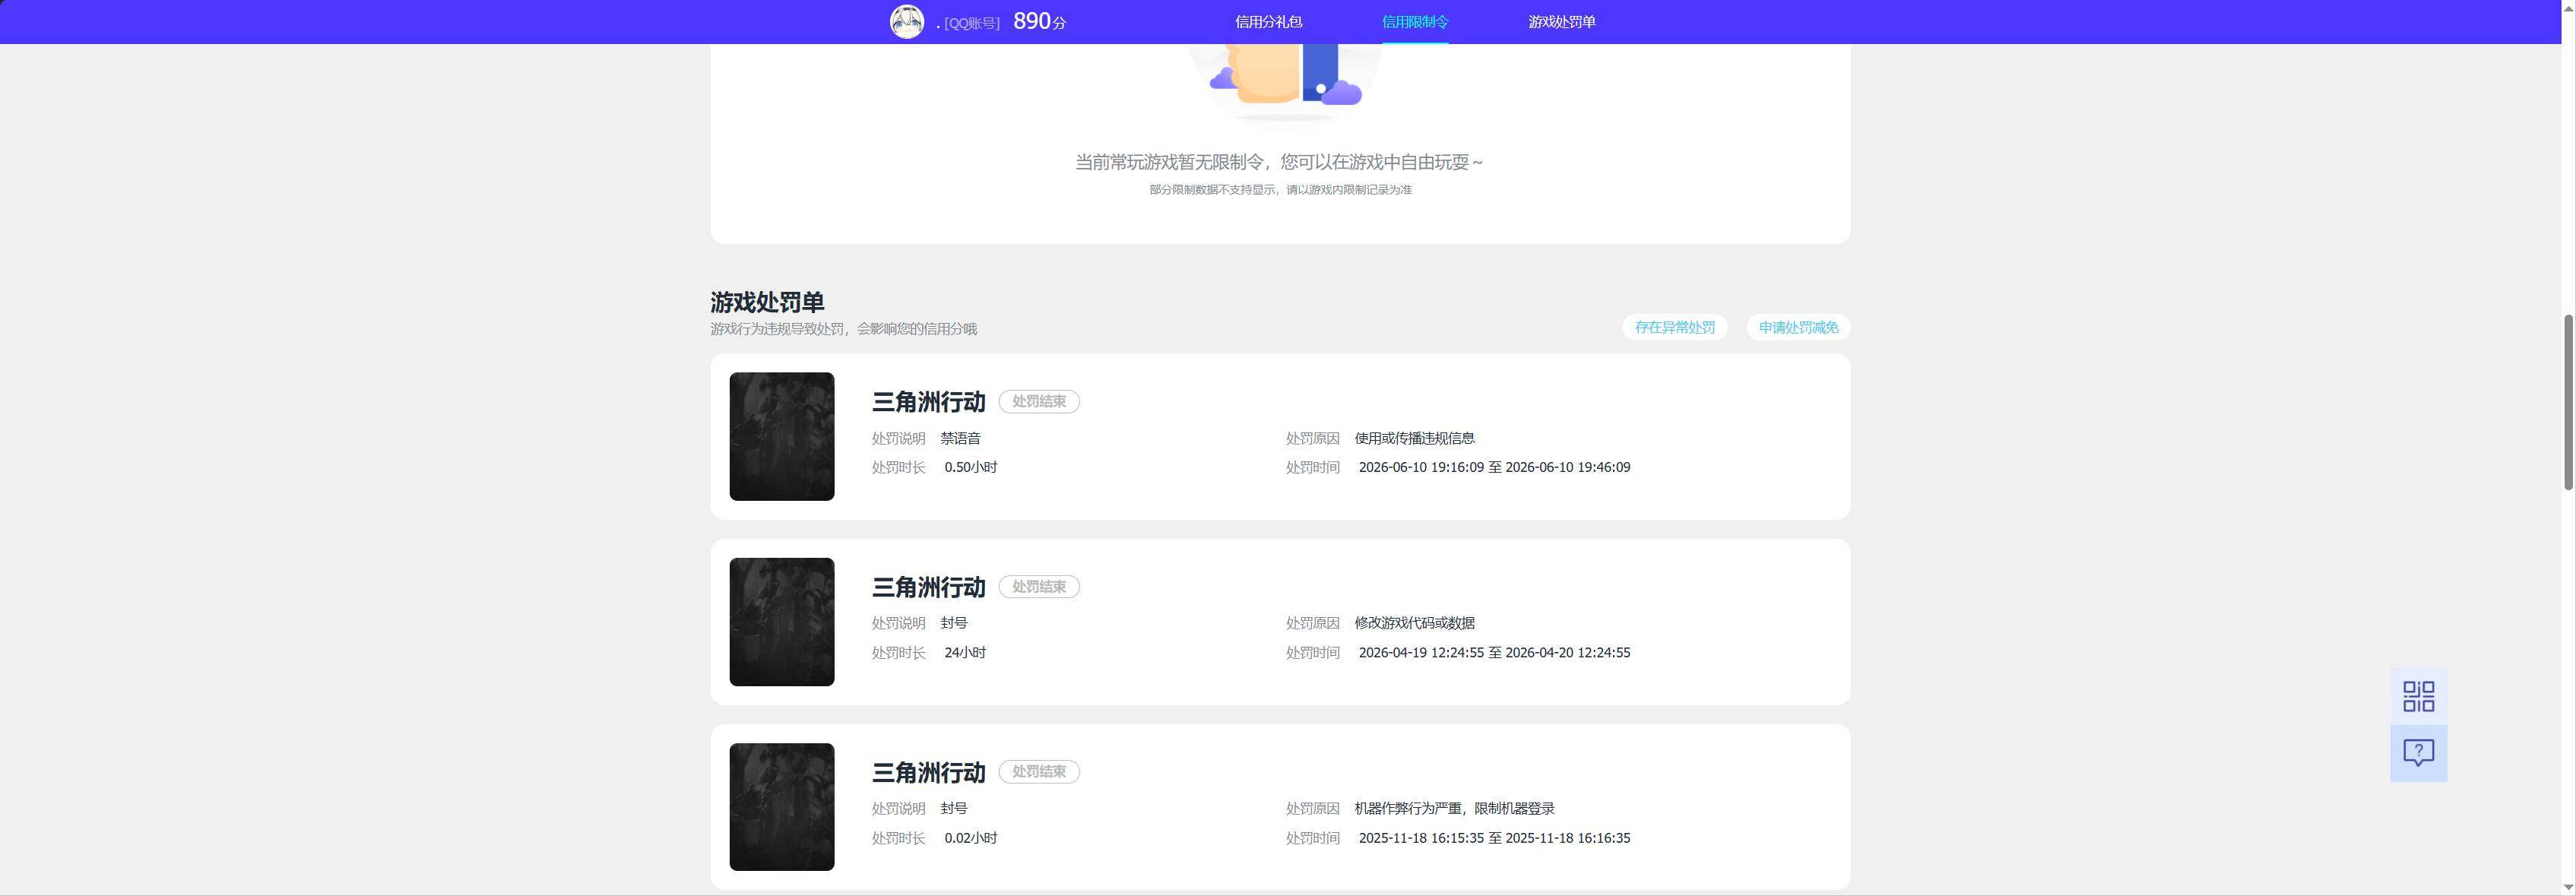The width and height of the screenshot is (2576, 896).
Task: Click the [QQ账号] label in header
Action: [x=972, y=23]
